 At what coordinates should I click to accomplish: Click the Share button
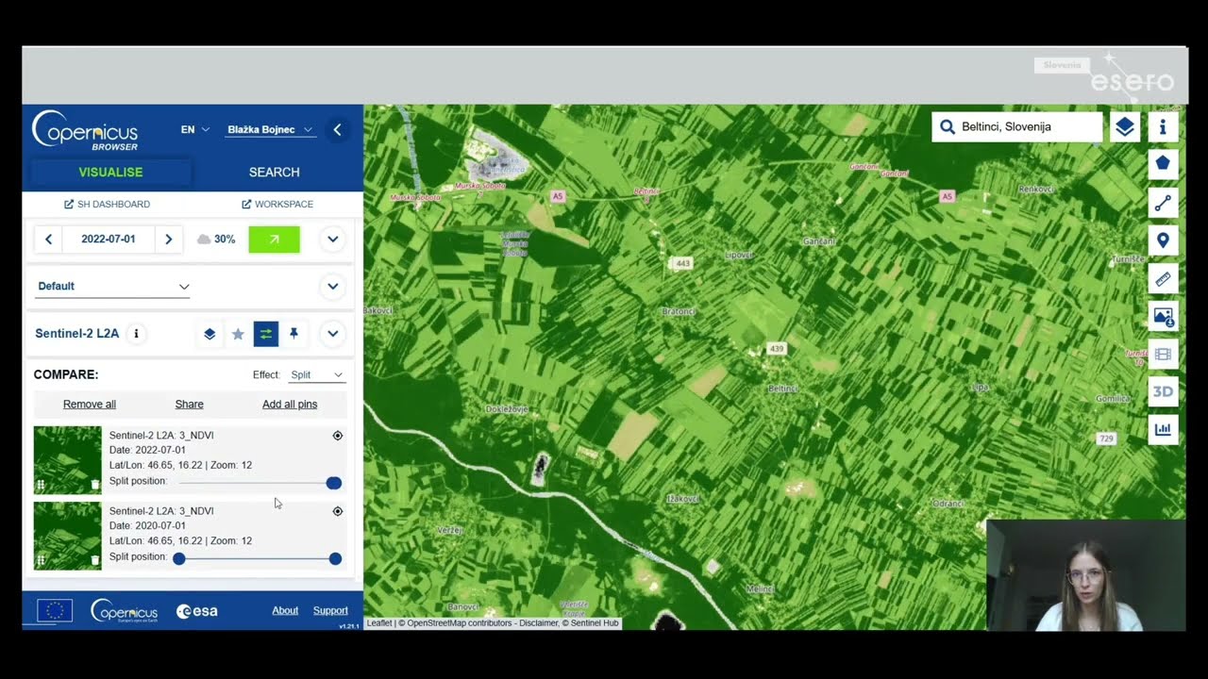pyautogui.click(x=189, y=405)
